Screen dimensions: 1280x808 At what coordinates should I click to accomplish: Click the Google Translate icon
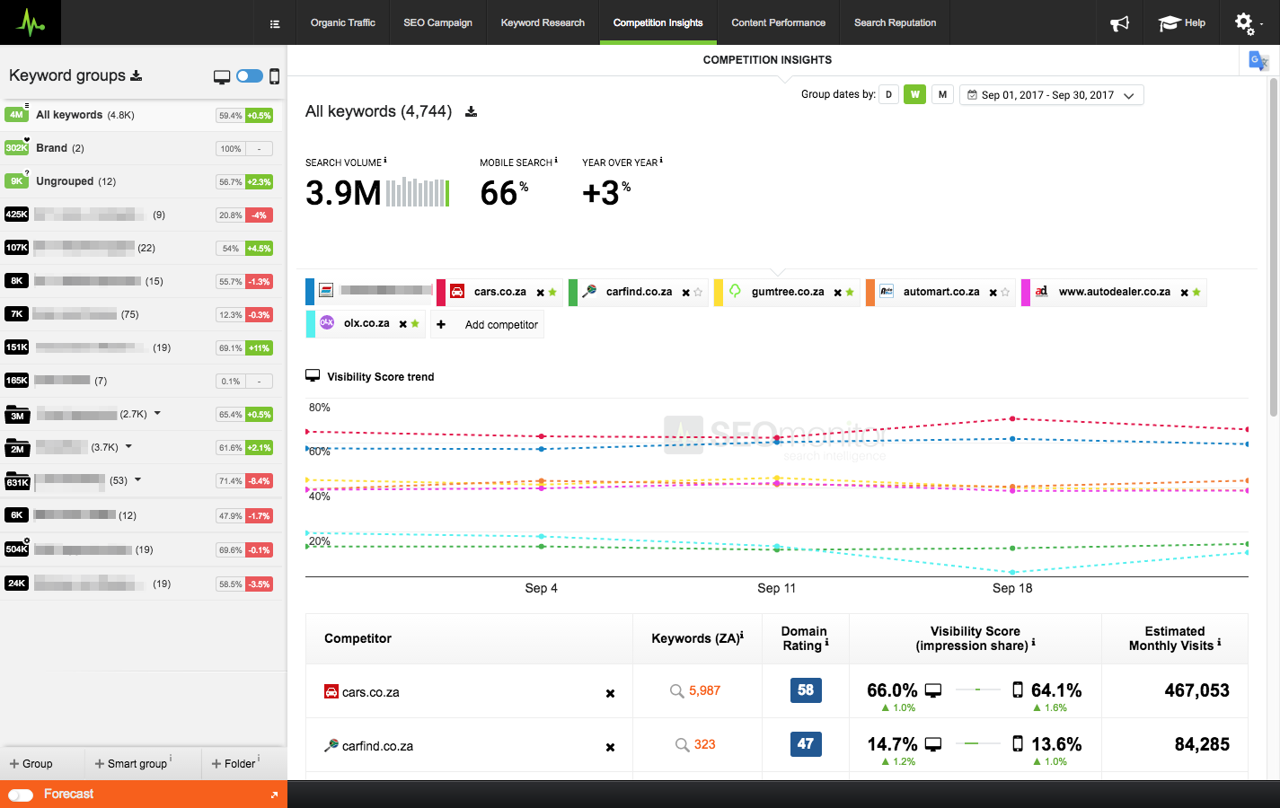tap(1258, 61)
